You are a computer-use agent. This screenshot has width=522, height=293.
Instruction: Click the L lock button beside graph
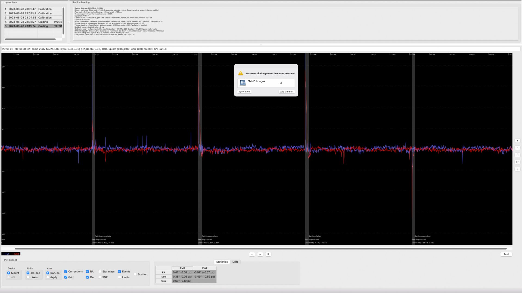tap(517, 169)
